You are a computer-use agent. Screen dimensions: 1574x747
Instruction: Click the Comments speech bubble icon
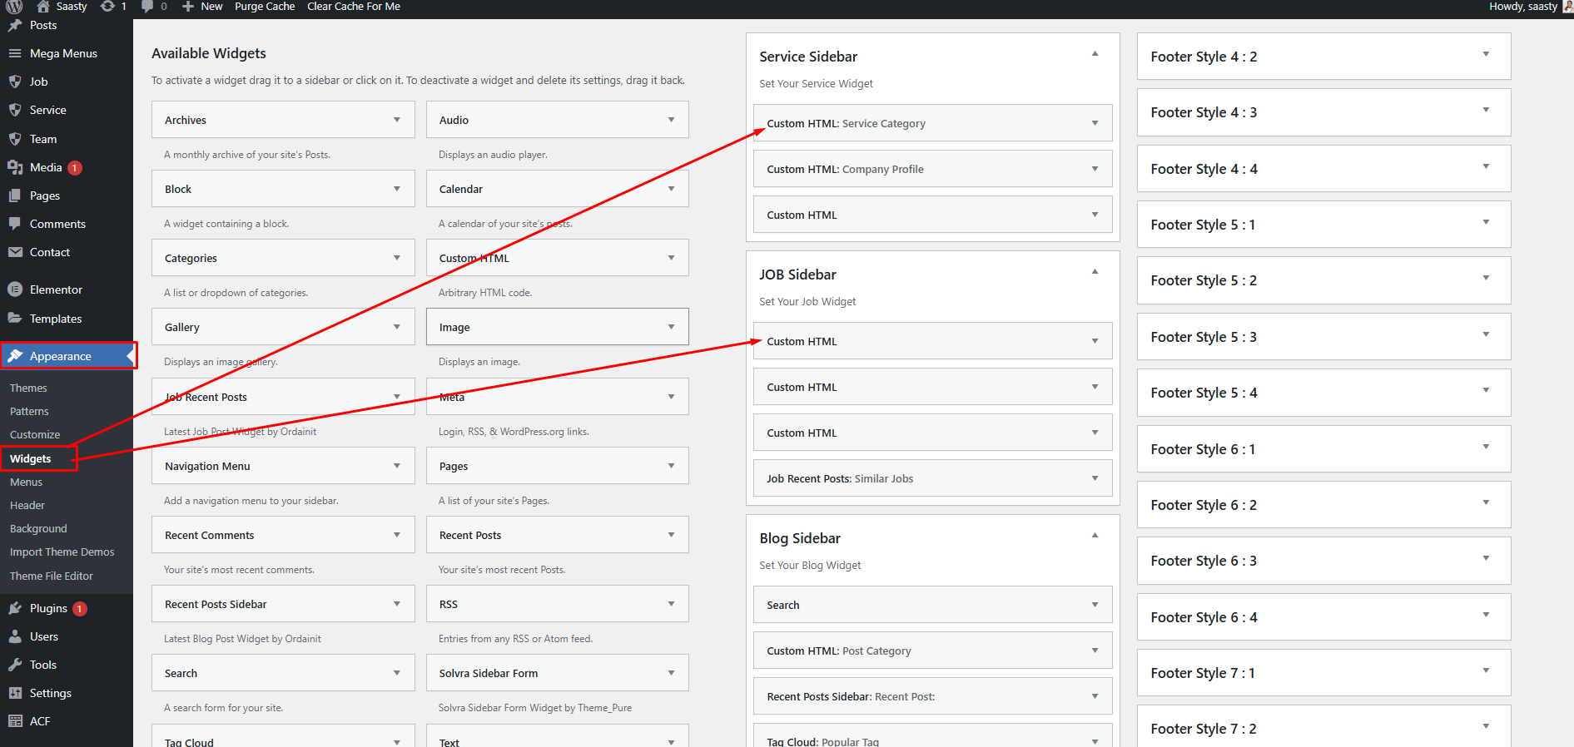coord(15,224)
